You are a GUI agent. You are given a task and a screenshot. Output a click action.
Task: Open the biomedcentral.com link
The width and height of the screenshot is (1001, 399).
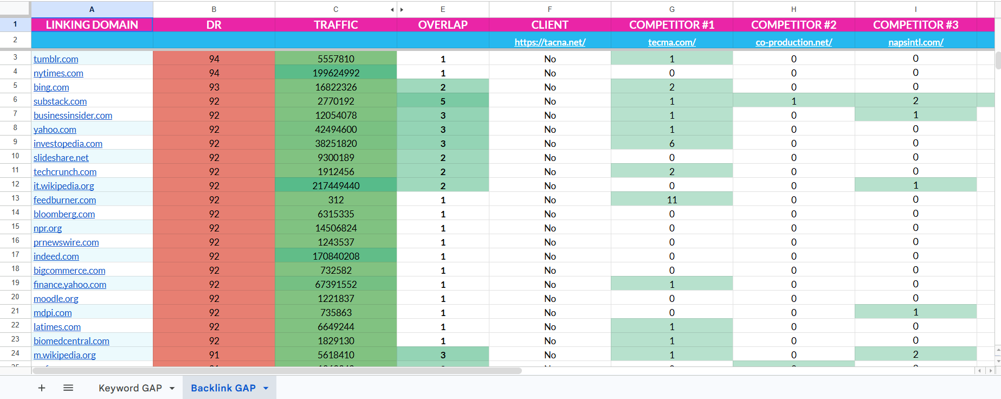[72, 341]
